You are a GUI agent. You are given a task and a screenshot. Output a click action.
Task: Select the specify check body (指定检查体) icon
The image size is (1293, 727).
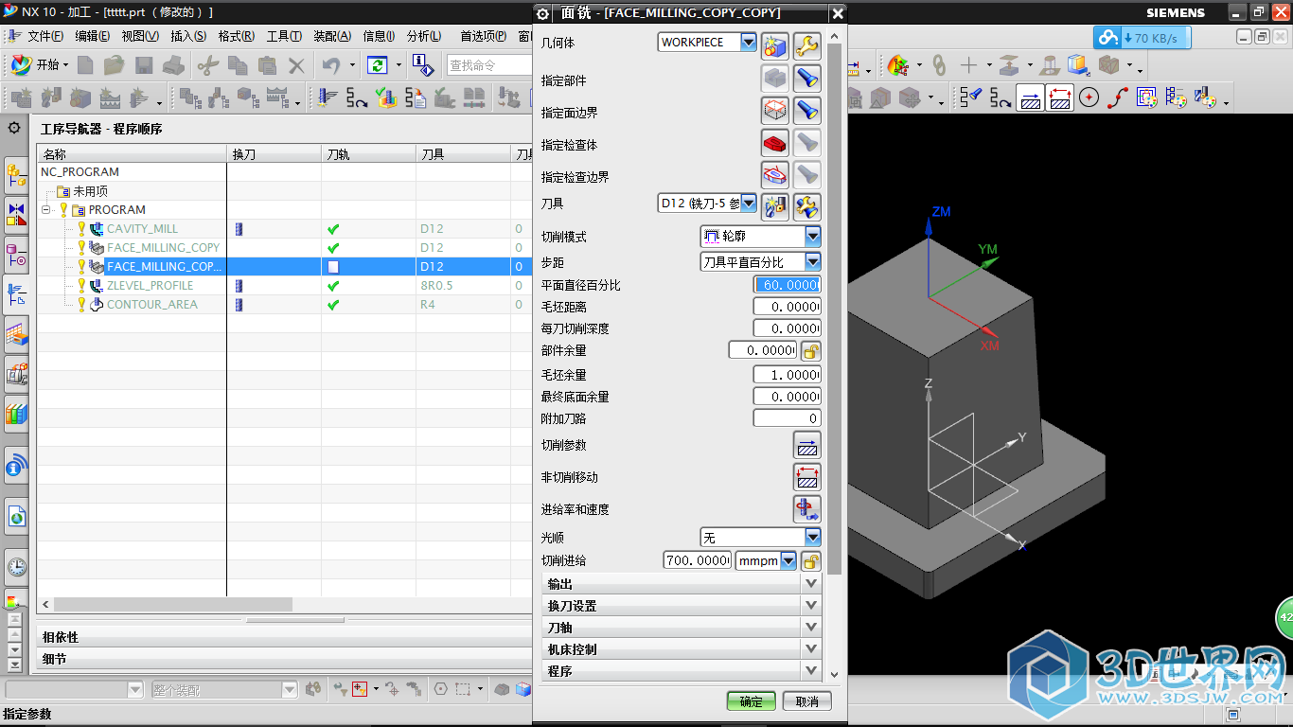pyautogui.click(x=775, y=143)
